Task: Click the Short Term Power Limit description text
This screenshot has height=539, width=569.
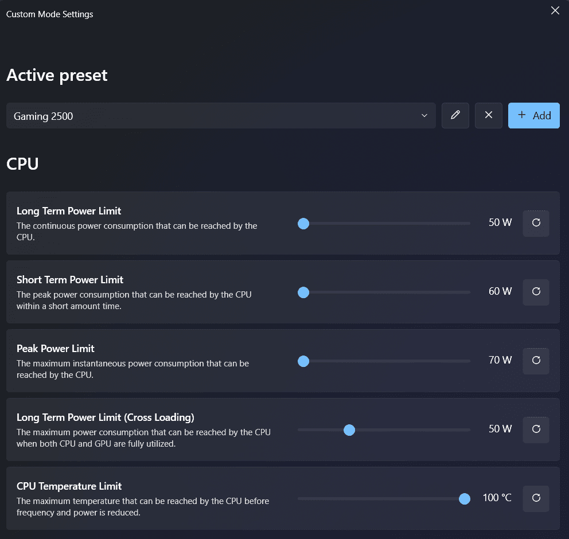Action: coord(134,300)
